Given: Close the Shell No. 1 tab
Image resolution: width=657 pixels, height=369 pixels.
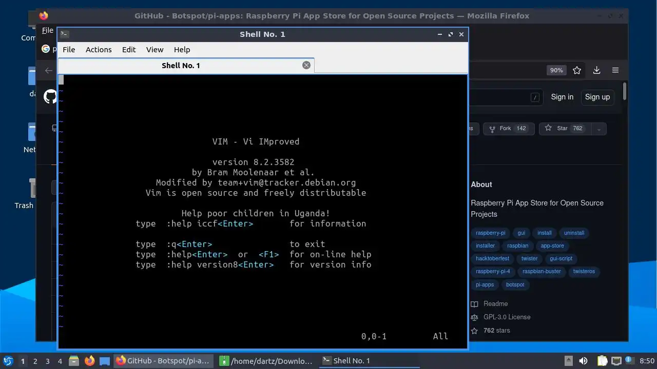Looking at the screenshot, I should [306, 65].
